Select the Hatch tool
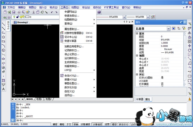193x127 pixels. point(3,80)
